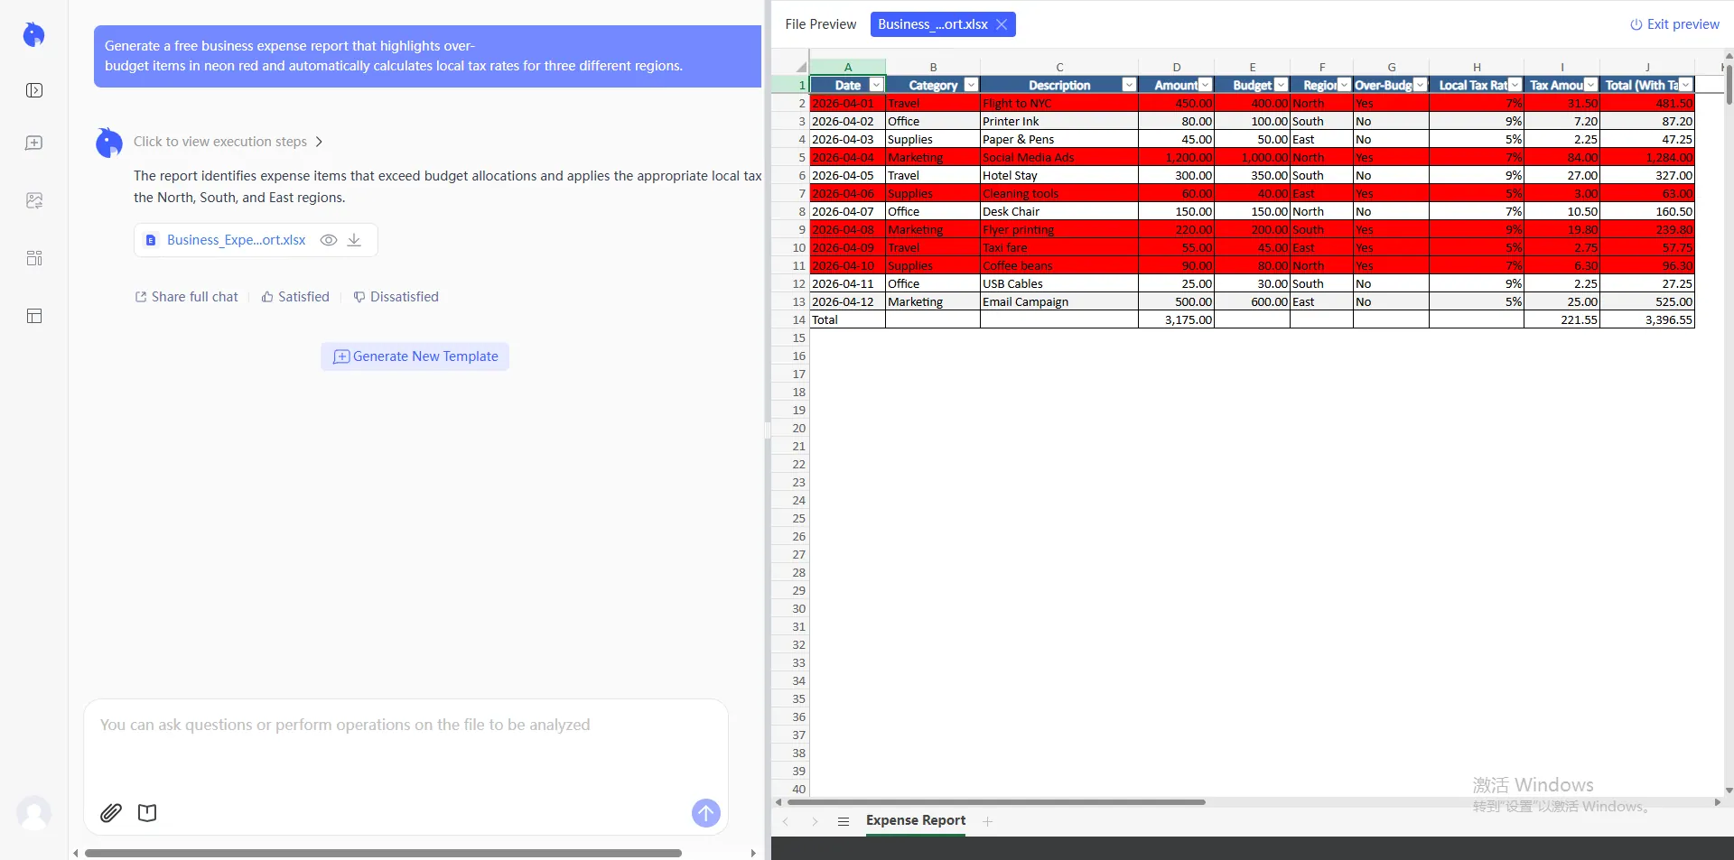Click the book icon in chat input
1734x860 pixels.
coord(147,813)
